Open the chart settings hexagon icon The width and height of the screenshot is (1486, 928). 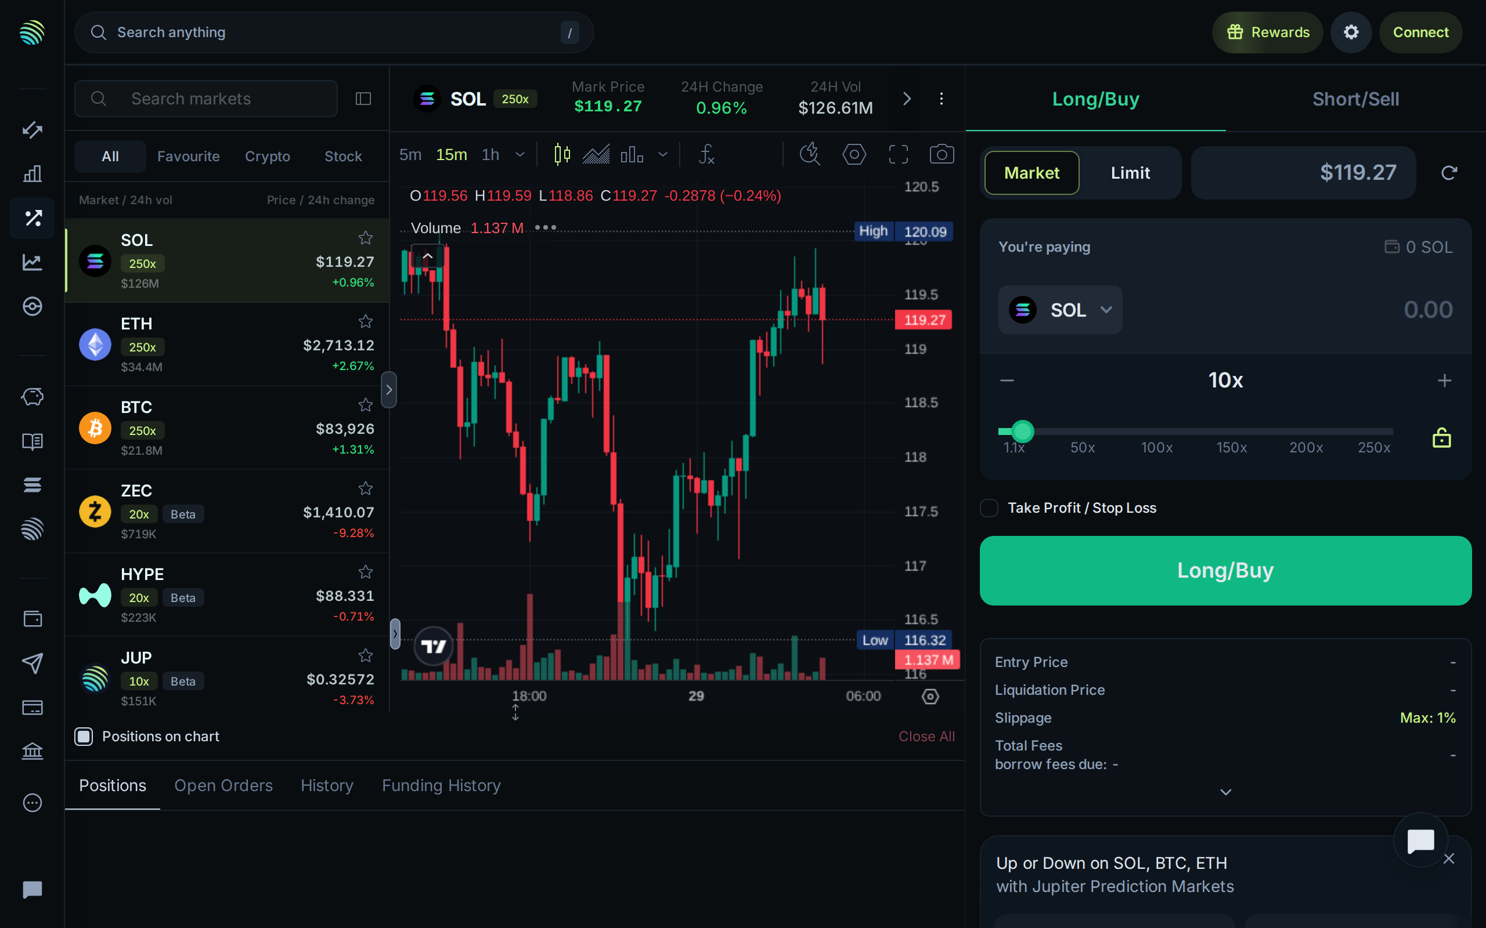point(854,154)
